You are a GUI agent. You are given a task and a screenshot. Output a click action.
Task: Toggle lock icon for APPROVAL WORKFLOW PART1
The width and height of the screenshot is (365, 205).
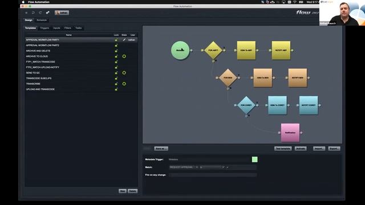tap(116, 40)
